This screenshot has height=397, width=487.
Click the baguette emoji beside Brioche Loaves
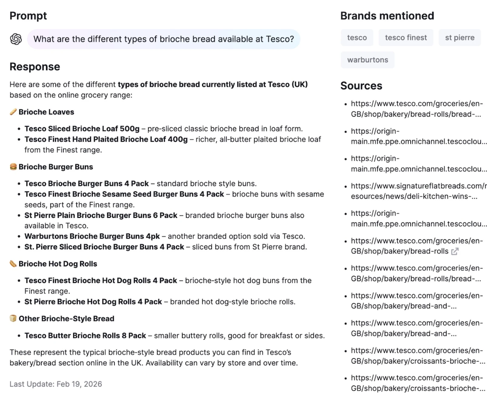point(13,112)
